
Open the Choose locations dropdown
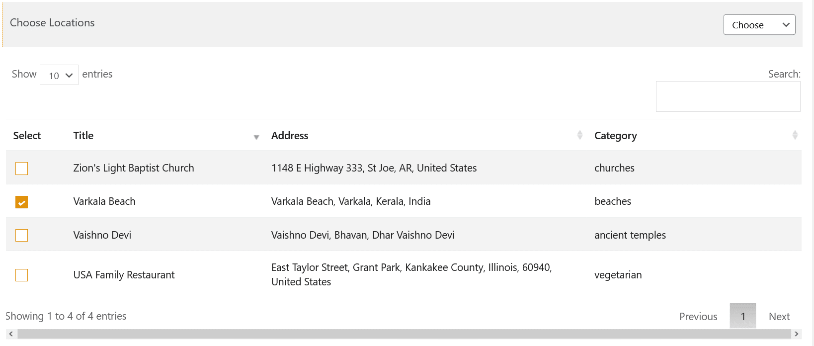click(759, 24)
